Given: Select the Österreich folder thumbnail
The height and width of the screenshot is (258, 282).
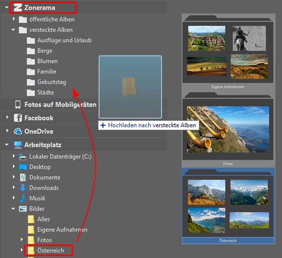Looking at the screenshot, I should click(x=228, y=206).
